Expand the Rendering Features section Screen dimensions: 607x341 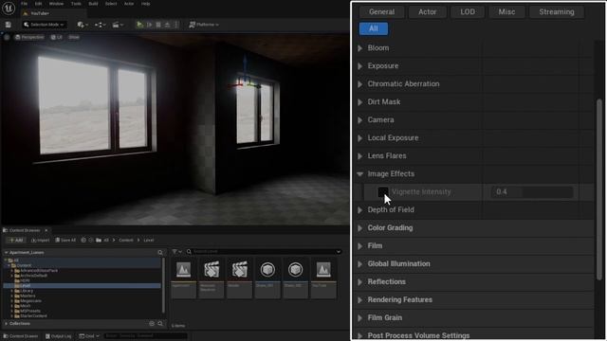pyautogui.click(x=360, y=299)
